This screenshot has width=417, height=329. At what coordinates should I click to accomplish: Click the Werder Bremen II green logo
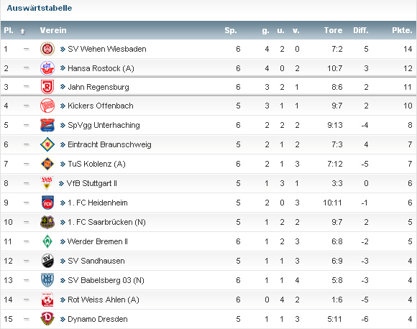coord(47,241)
